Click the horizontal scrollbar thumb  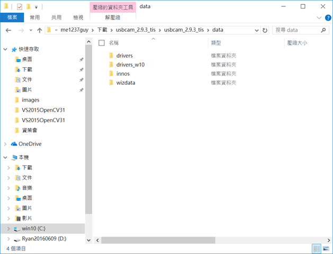[158, 240]
